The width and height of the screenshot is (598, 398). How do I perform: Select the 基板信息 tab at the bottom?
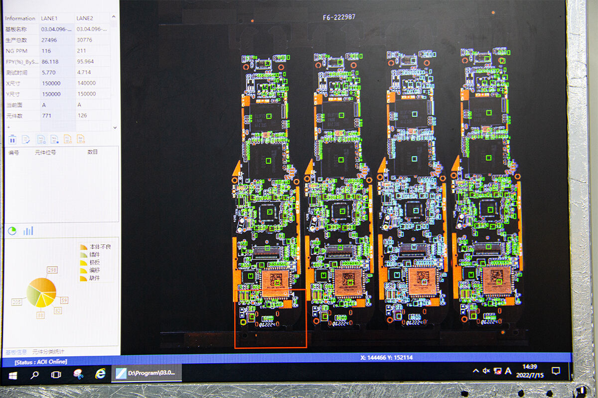15,352
